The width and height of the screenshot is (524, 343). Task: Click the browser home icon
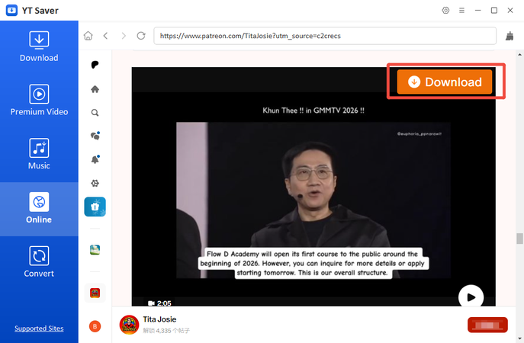click(88, 36)
